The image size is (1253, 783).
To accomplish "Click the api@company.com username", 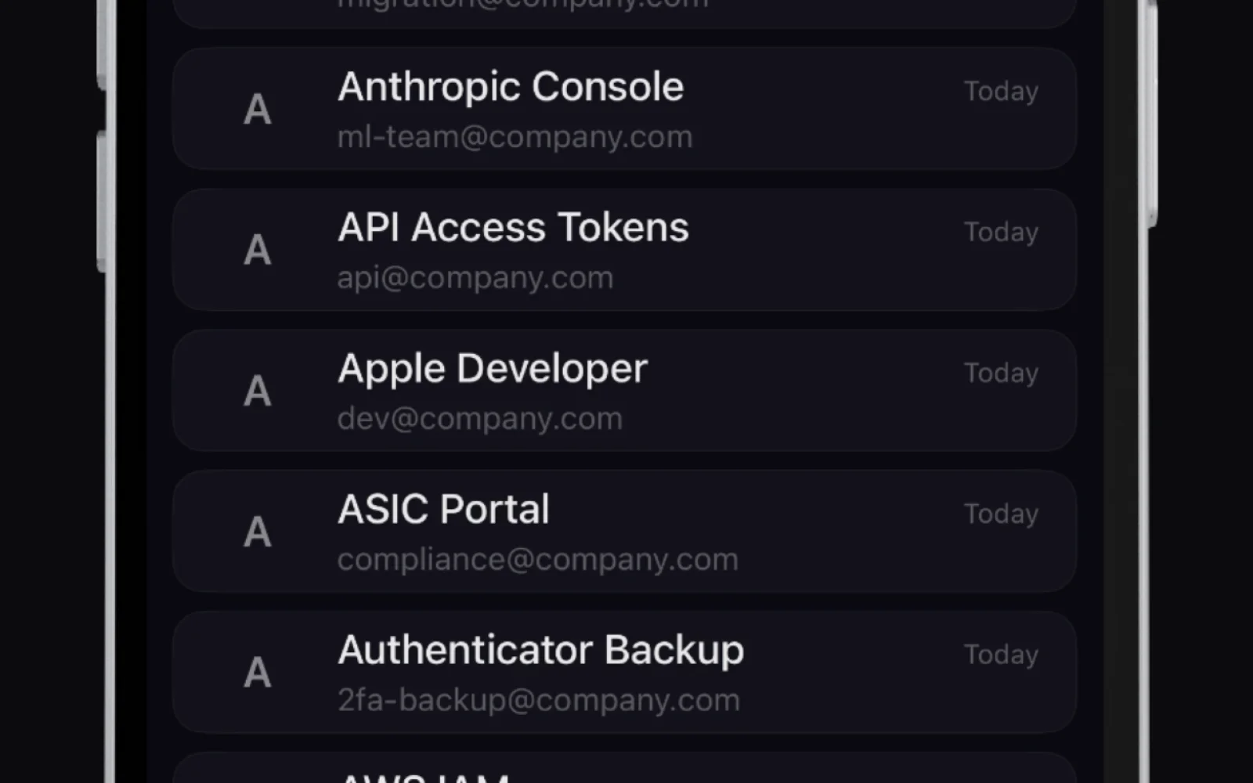I will pyautogui.click(x=475, y=278).
